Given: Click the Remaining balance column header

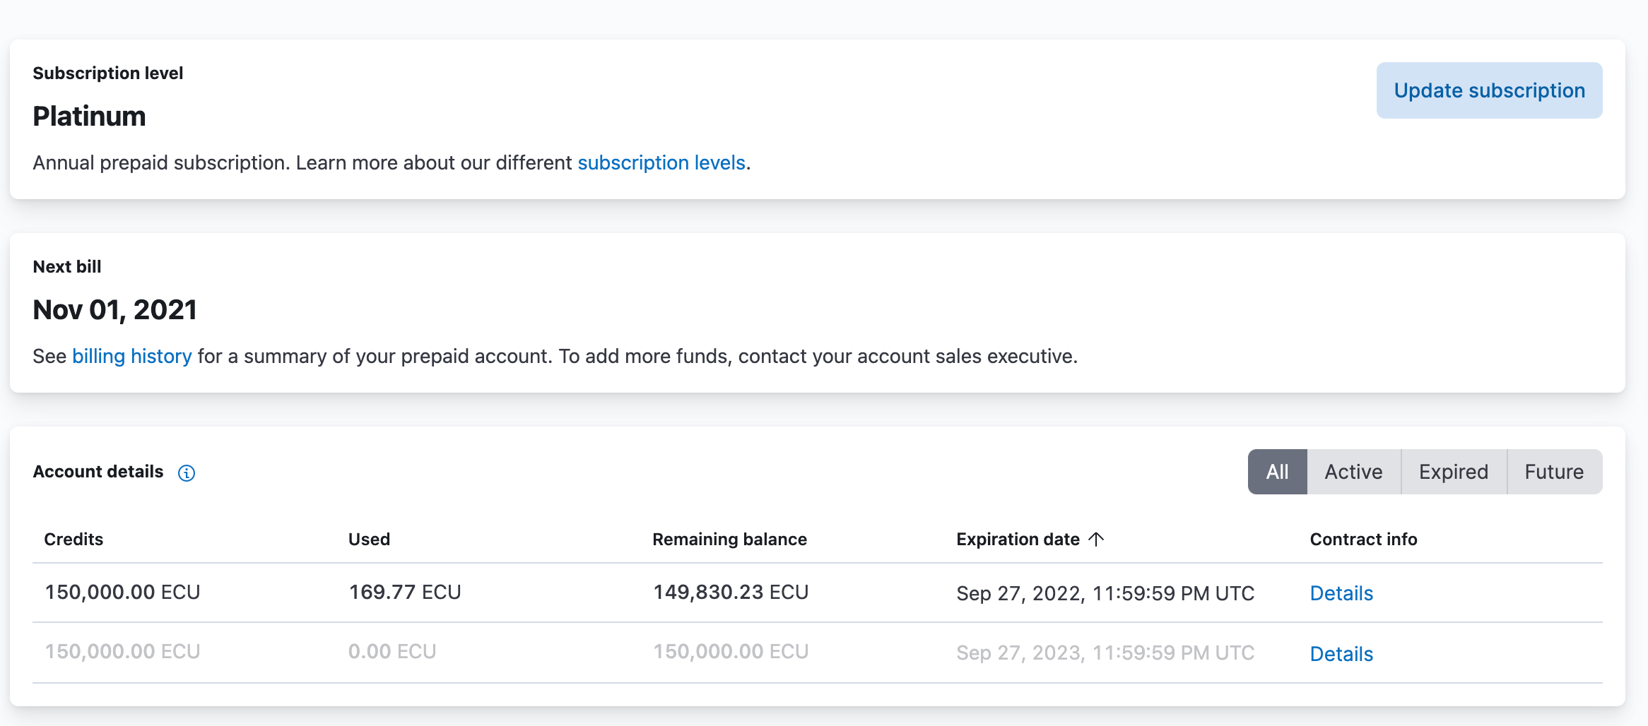Looking at the screenshot, I should point(729,540).
